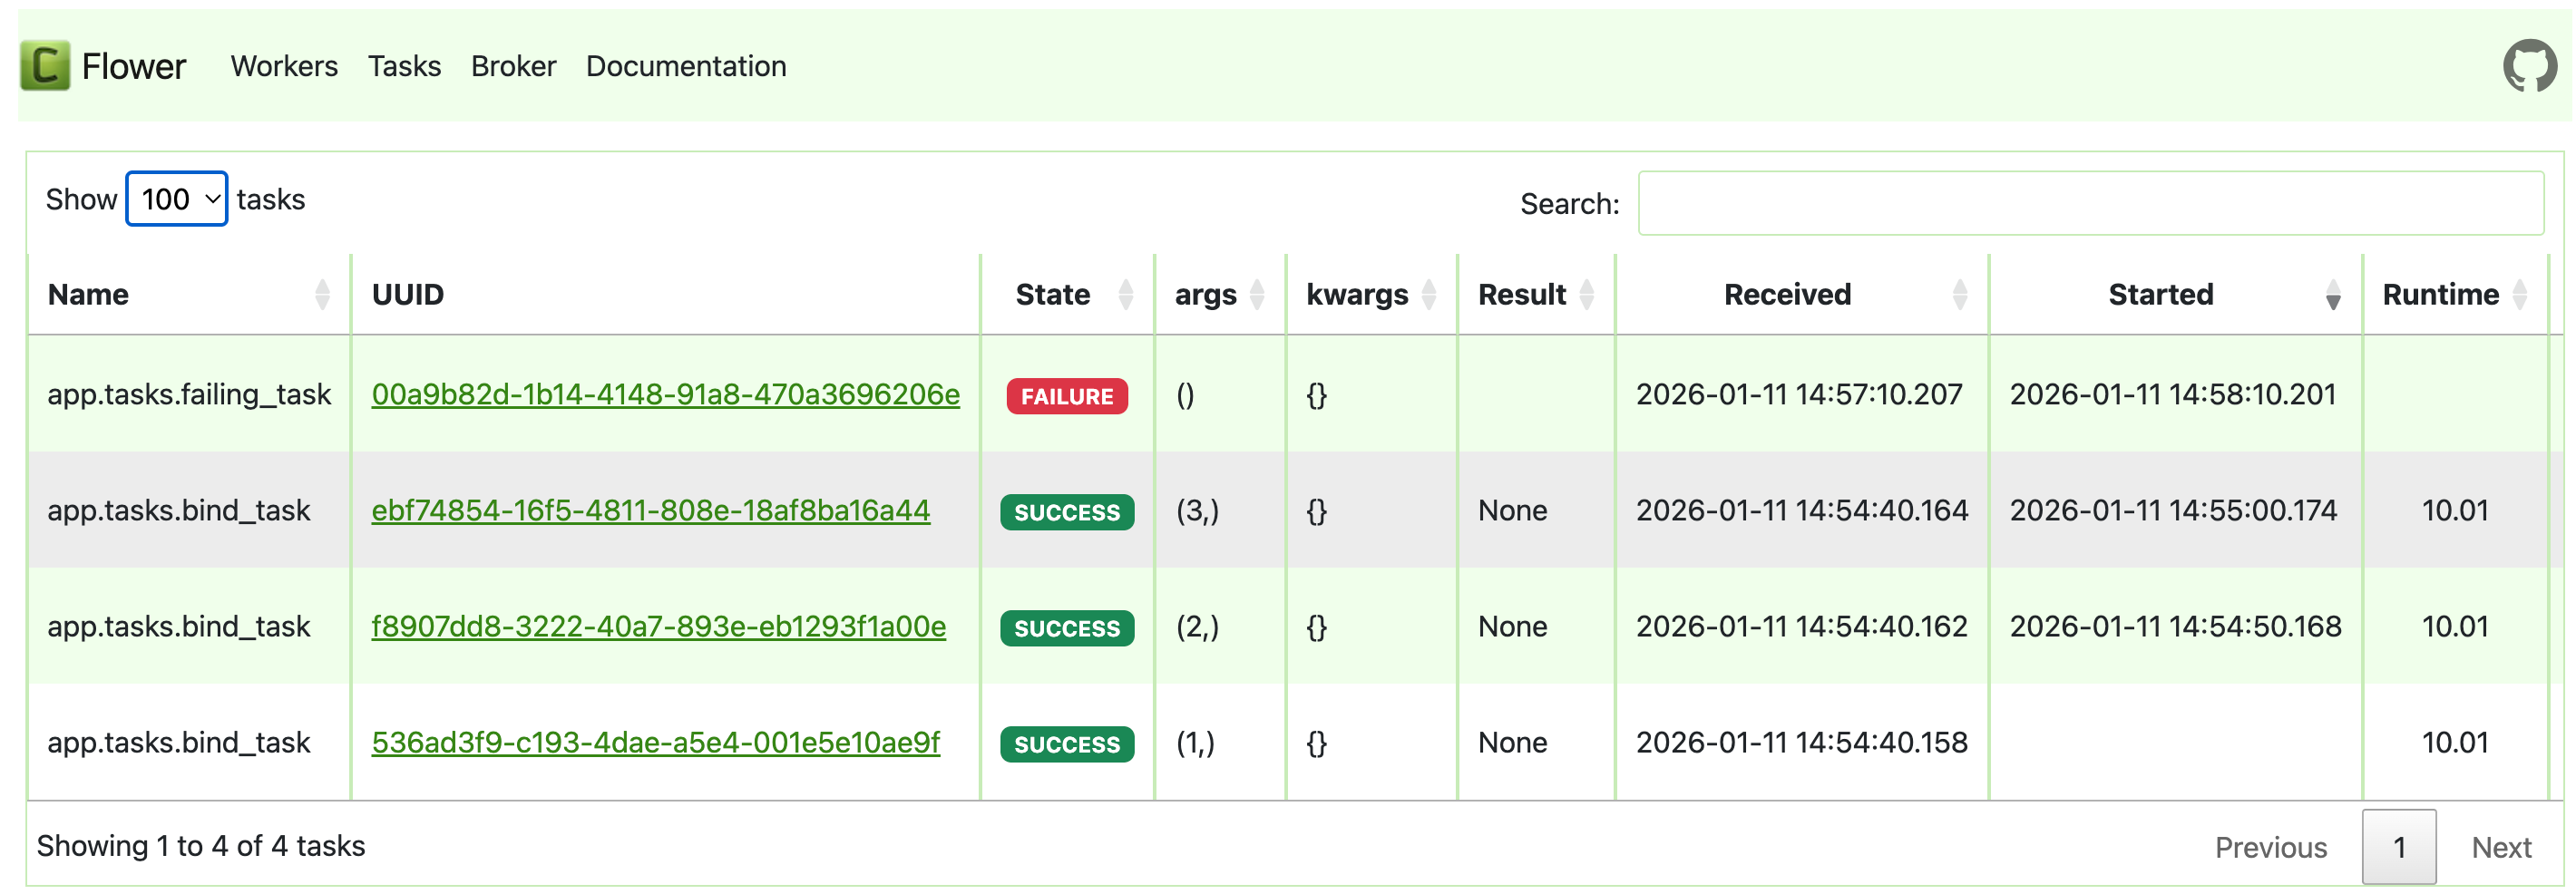2576x894 pixels.
Task: Open the Broker page
Action: tap(513, 67)
